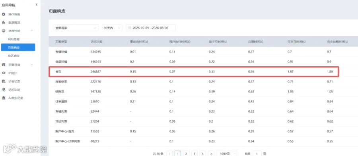This screenshot has width=358, height=156.
Task: Click the current page 1 button
Action: pyautogui.click(x=178, y=154)
